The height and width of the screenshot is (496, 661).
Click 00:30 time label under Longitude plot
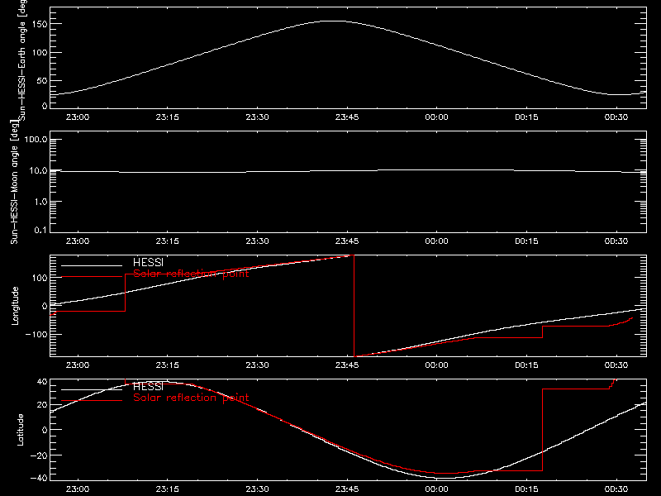click(x=616, y=365)
